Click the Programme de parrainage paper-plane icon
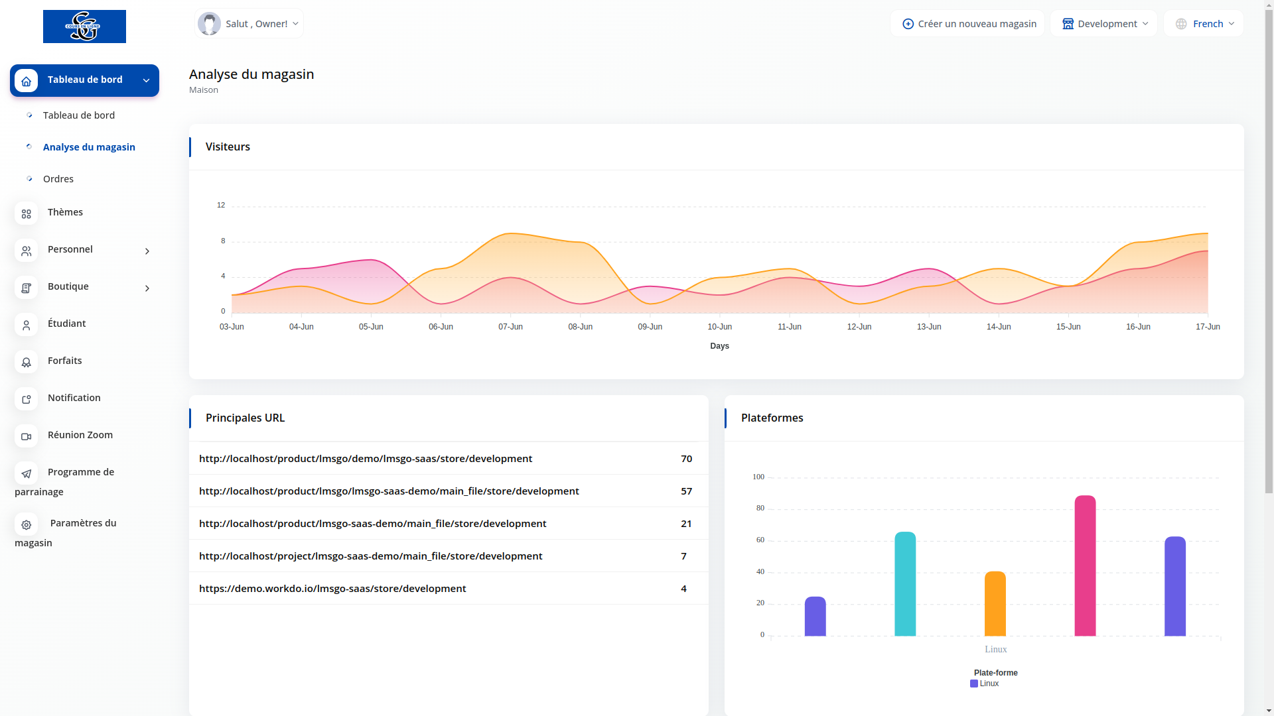The height and width of the screenshot is (716, 1274). click(26, 473)
